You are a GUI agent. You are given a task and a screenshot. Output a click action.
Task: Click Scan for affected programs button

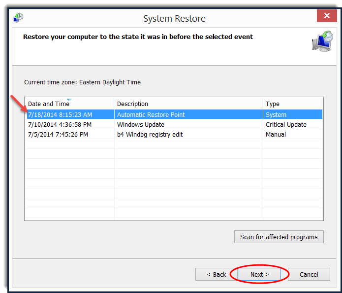(279, 237)
